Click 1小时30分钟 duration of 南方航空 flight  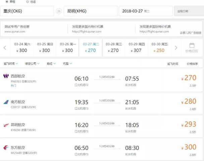point(107,101)
